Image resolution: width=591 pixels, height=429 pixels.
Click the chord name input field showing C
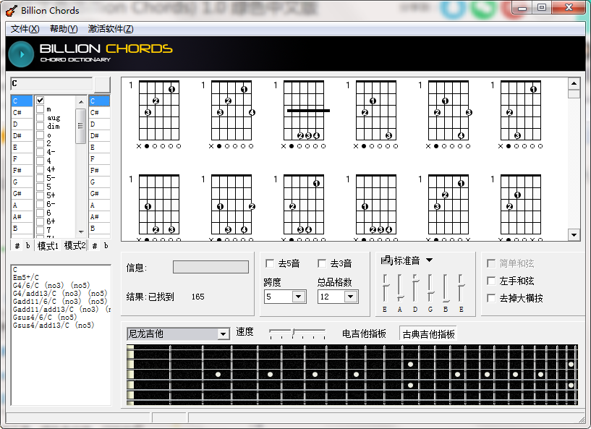[51, 84]
